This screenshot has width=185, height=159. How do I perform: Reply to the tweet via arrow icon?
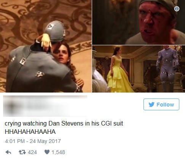(x=8, y=152)
